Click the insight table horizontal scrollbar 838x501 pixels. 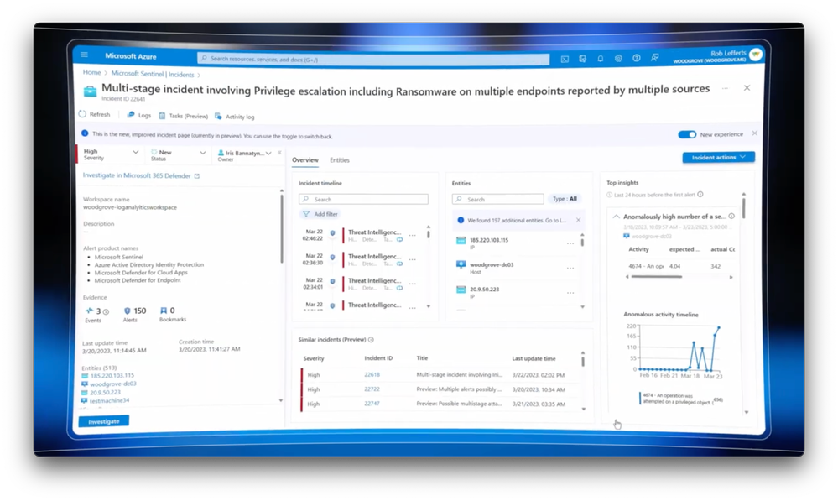click(656, 277)
